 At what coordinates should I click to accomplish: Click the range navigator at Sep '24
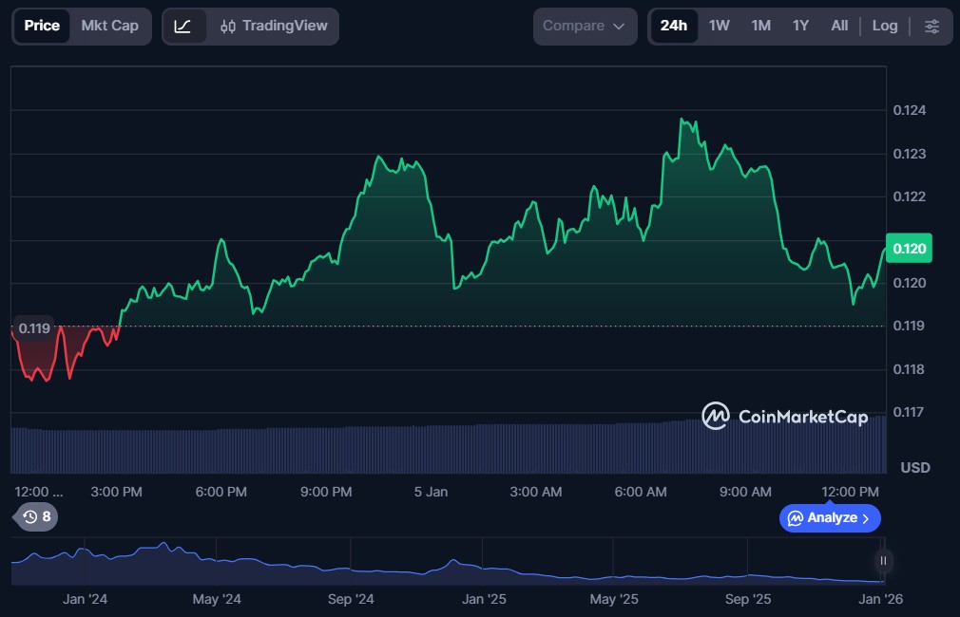[351, 566]
